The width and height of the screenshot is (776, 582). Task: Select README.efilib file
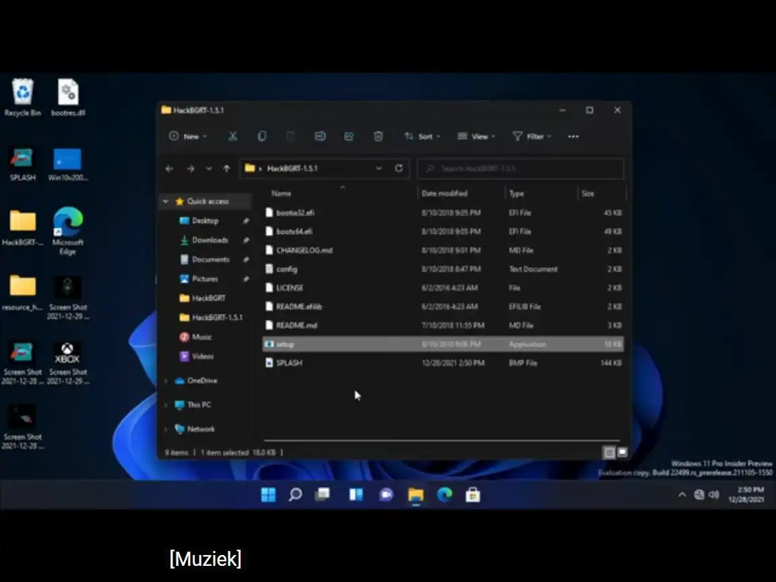pos(443,307)
